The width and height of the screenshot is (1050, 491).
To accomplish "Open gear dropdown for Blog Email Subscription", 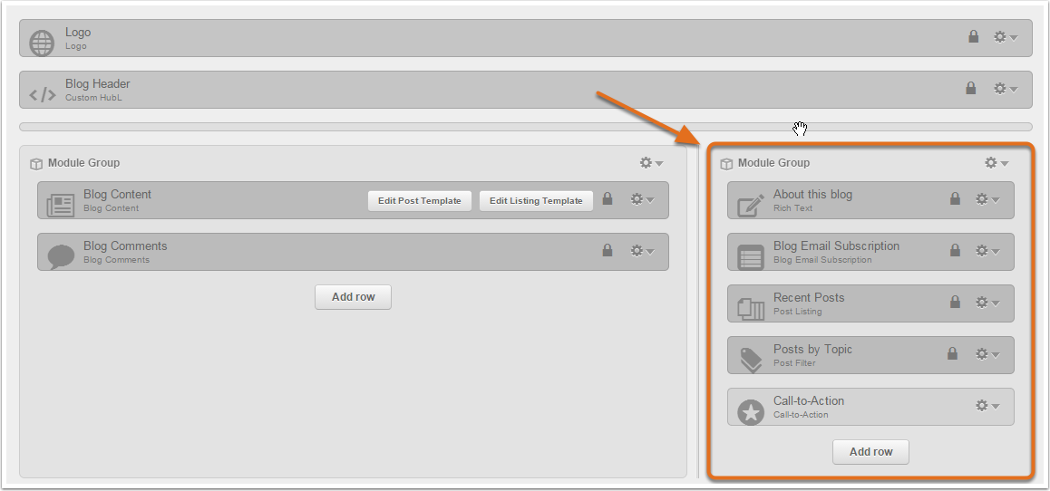I will click(x=987, y=250).
